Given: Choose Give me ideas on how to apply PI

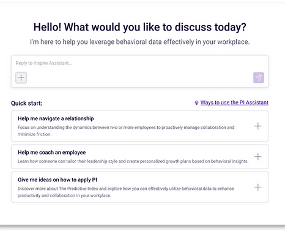Looking at the screenshot, I should [57, 179].
